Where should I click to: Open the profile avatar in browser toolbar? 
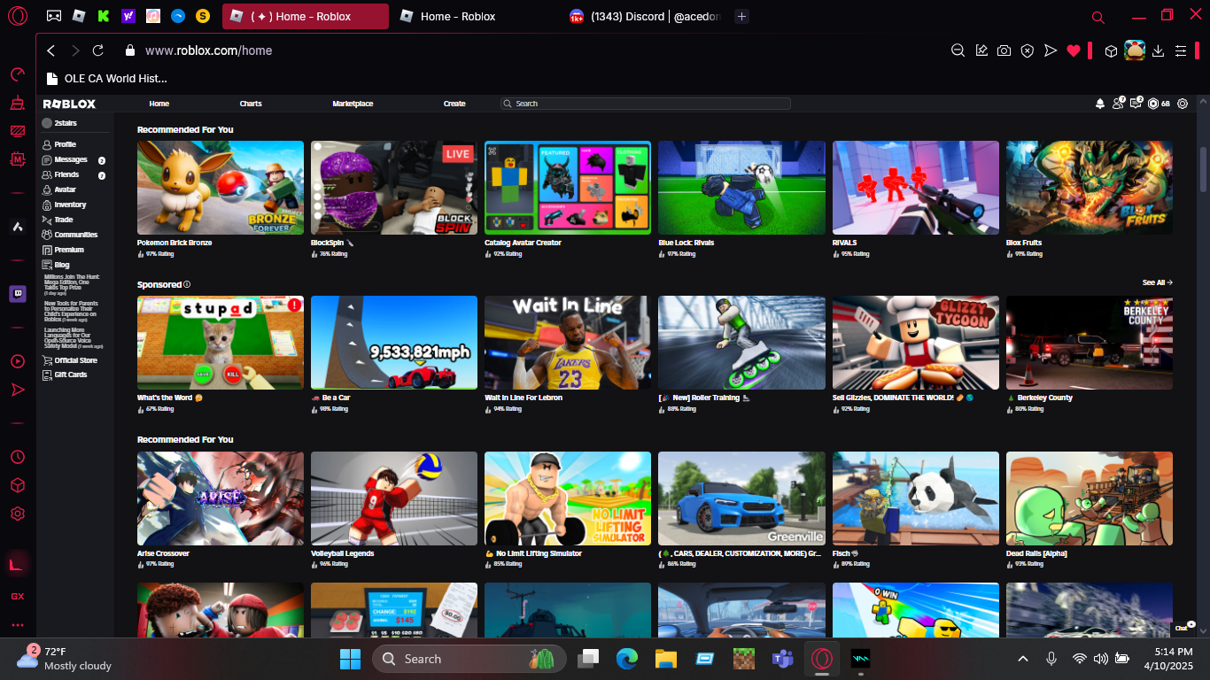[1135, 50]
